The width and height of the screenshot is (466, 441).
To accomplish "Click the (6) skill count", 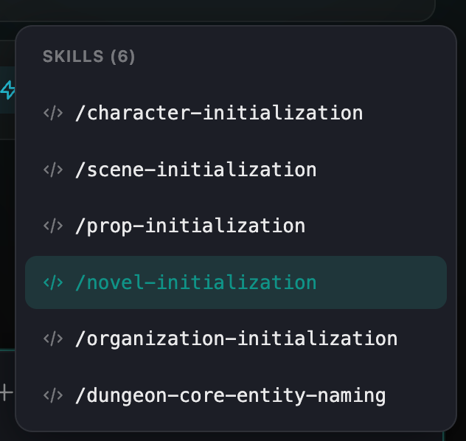I will [122, 56].
